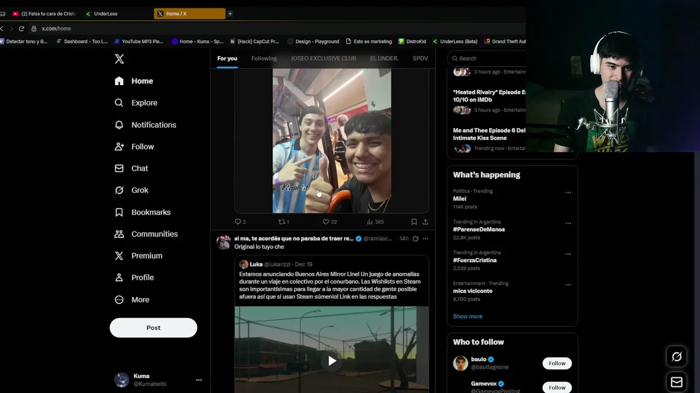
Task: Open the selfie photo in the feed
Action: click(x=332, y=140)
